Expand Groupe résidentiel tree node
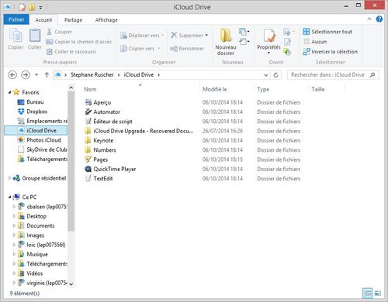The width and height of the screenshot is (388, 302). [x=9, y=178]
